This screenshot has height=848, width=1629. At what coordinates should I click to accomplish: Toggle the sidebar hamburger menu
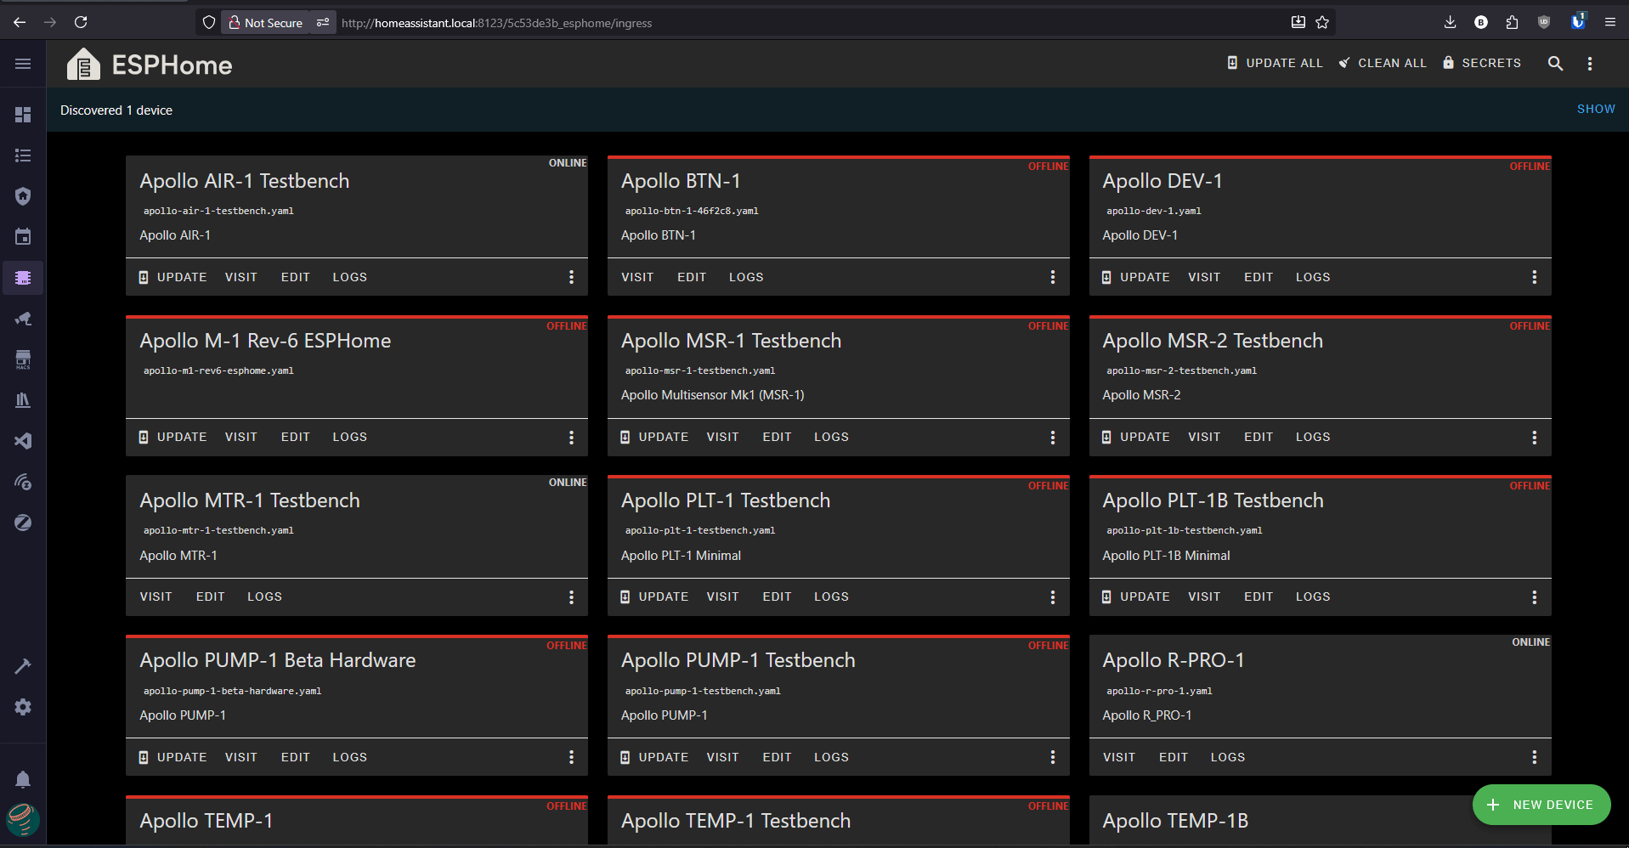23,64
